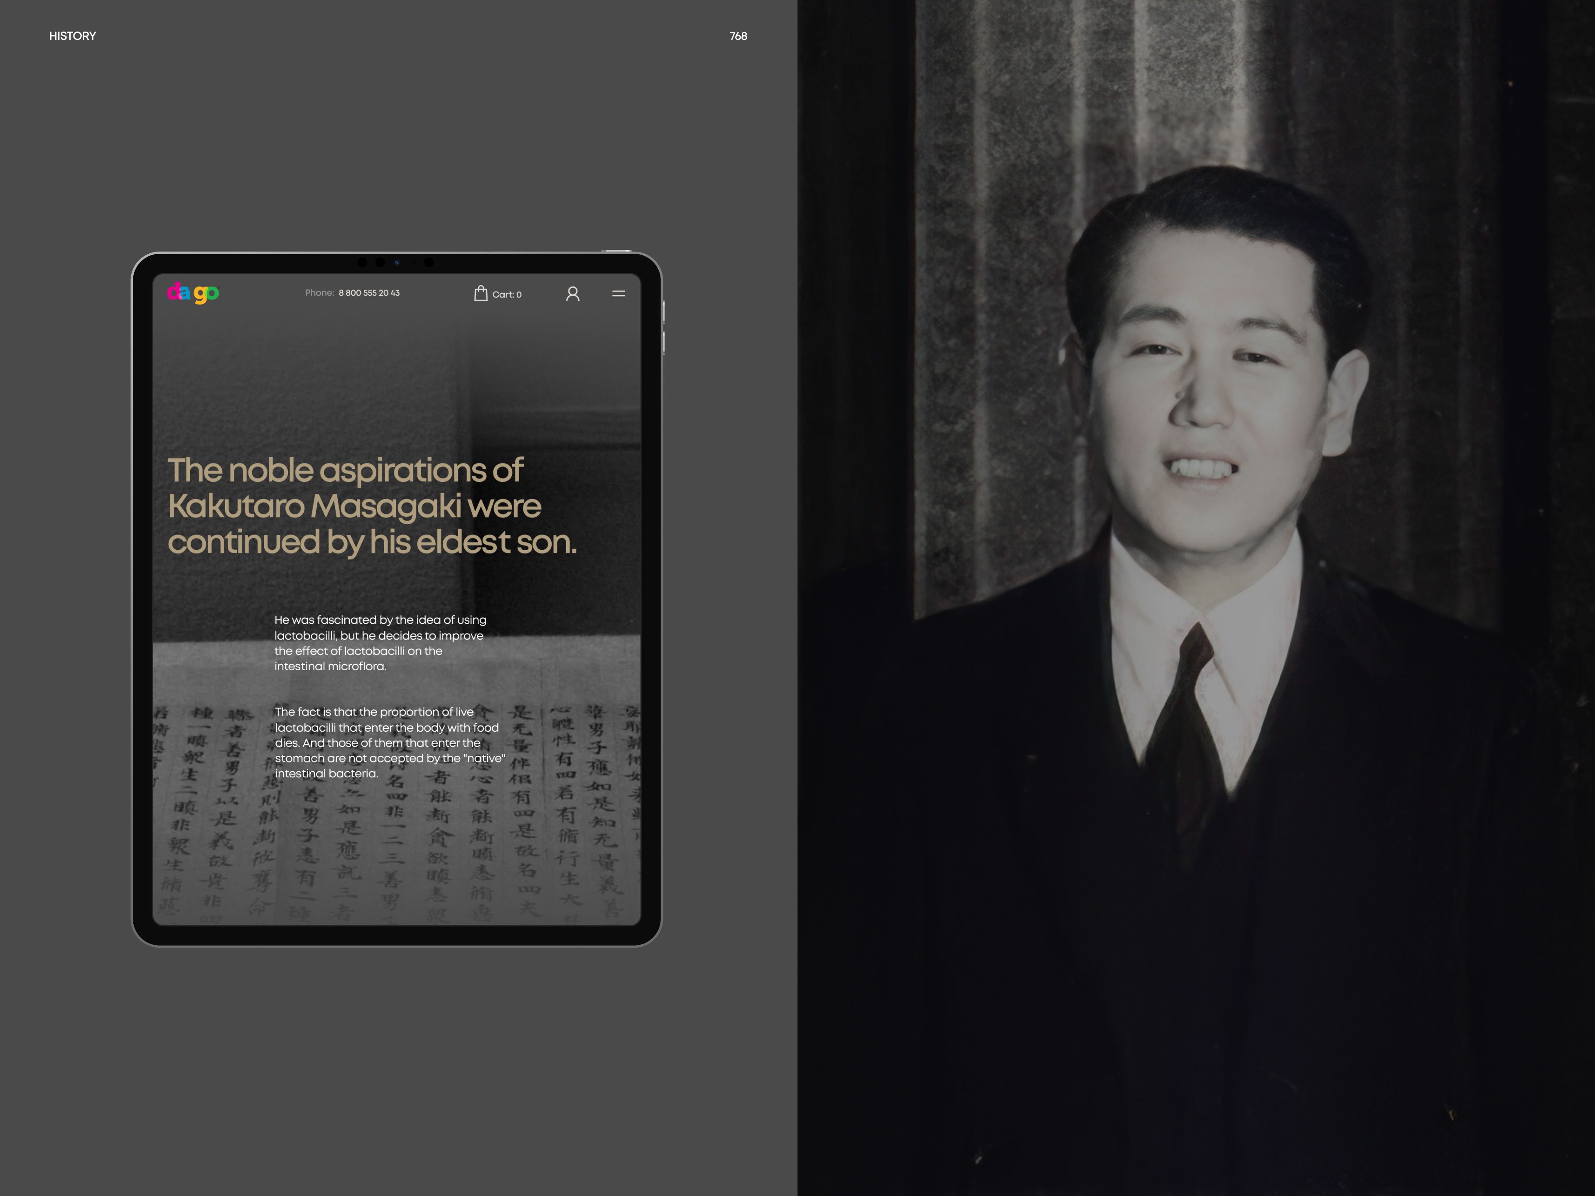The height and width of the screenshot is (1196, 1595).
Task: Click the 'Phone:' label text
Action: click(319, 293)
